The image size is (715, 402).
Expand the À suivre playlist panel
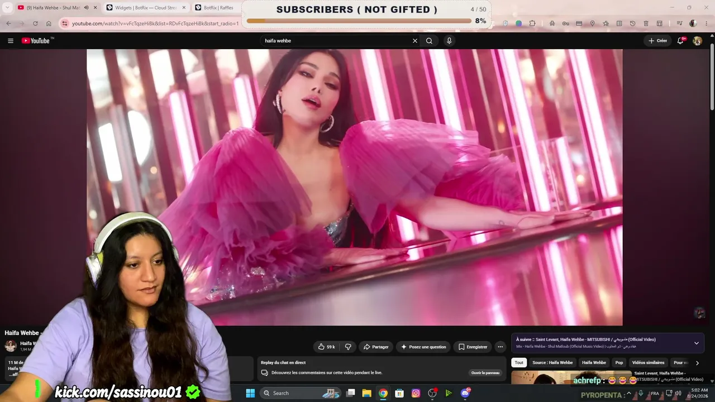coord(696,343)
